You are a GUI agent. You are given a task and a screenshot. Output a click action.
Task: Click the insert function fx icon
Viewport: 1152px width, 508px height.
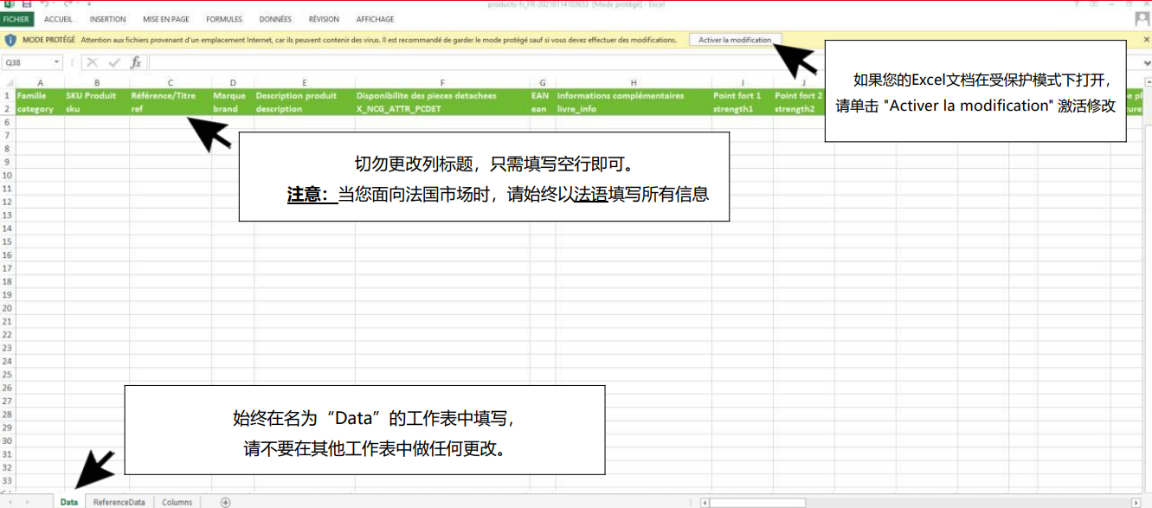pos(136,62)
